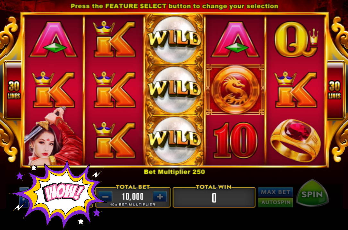Click the Total Bet 10,000 value
348x230 pixels.
coord(133,197)
